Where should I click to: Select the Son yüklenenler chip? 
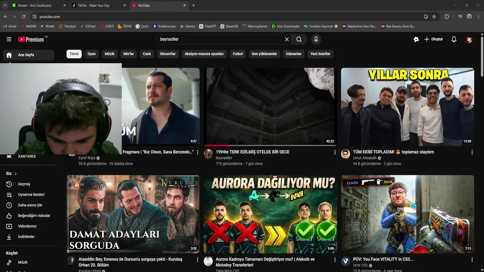point(264,54)
